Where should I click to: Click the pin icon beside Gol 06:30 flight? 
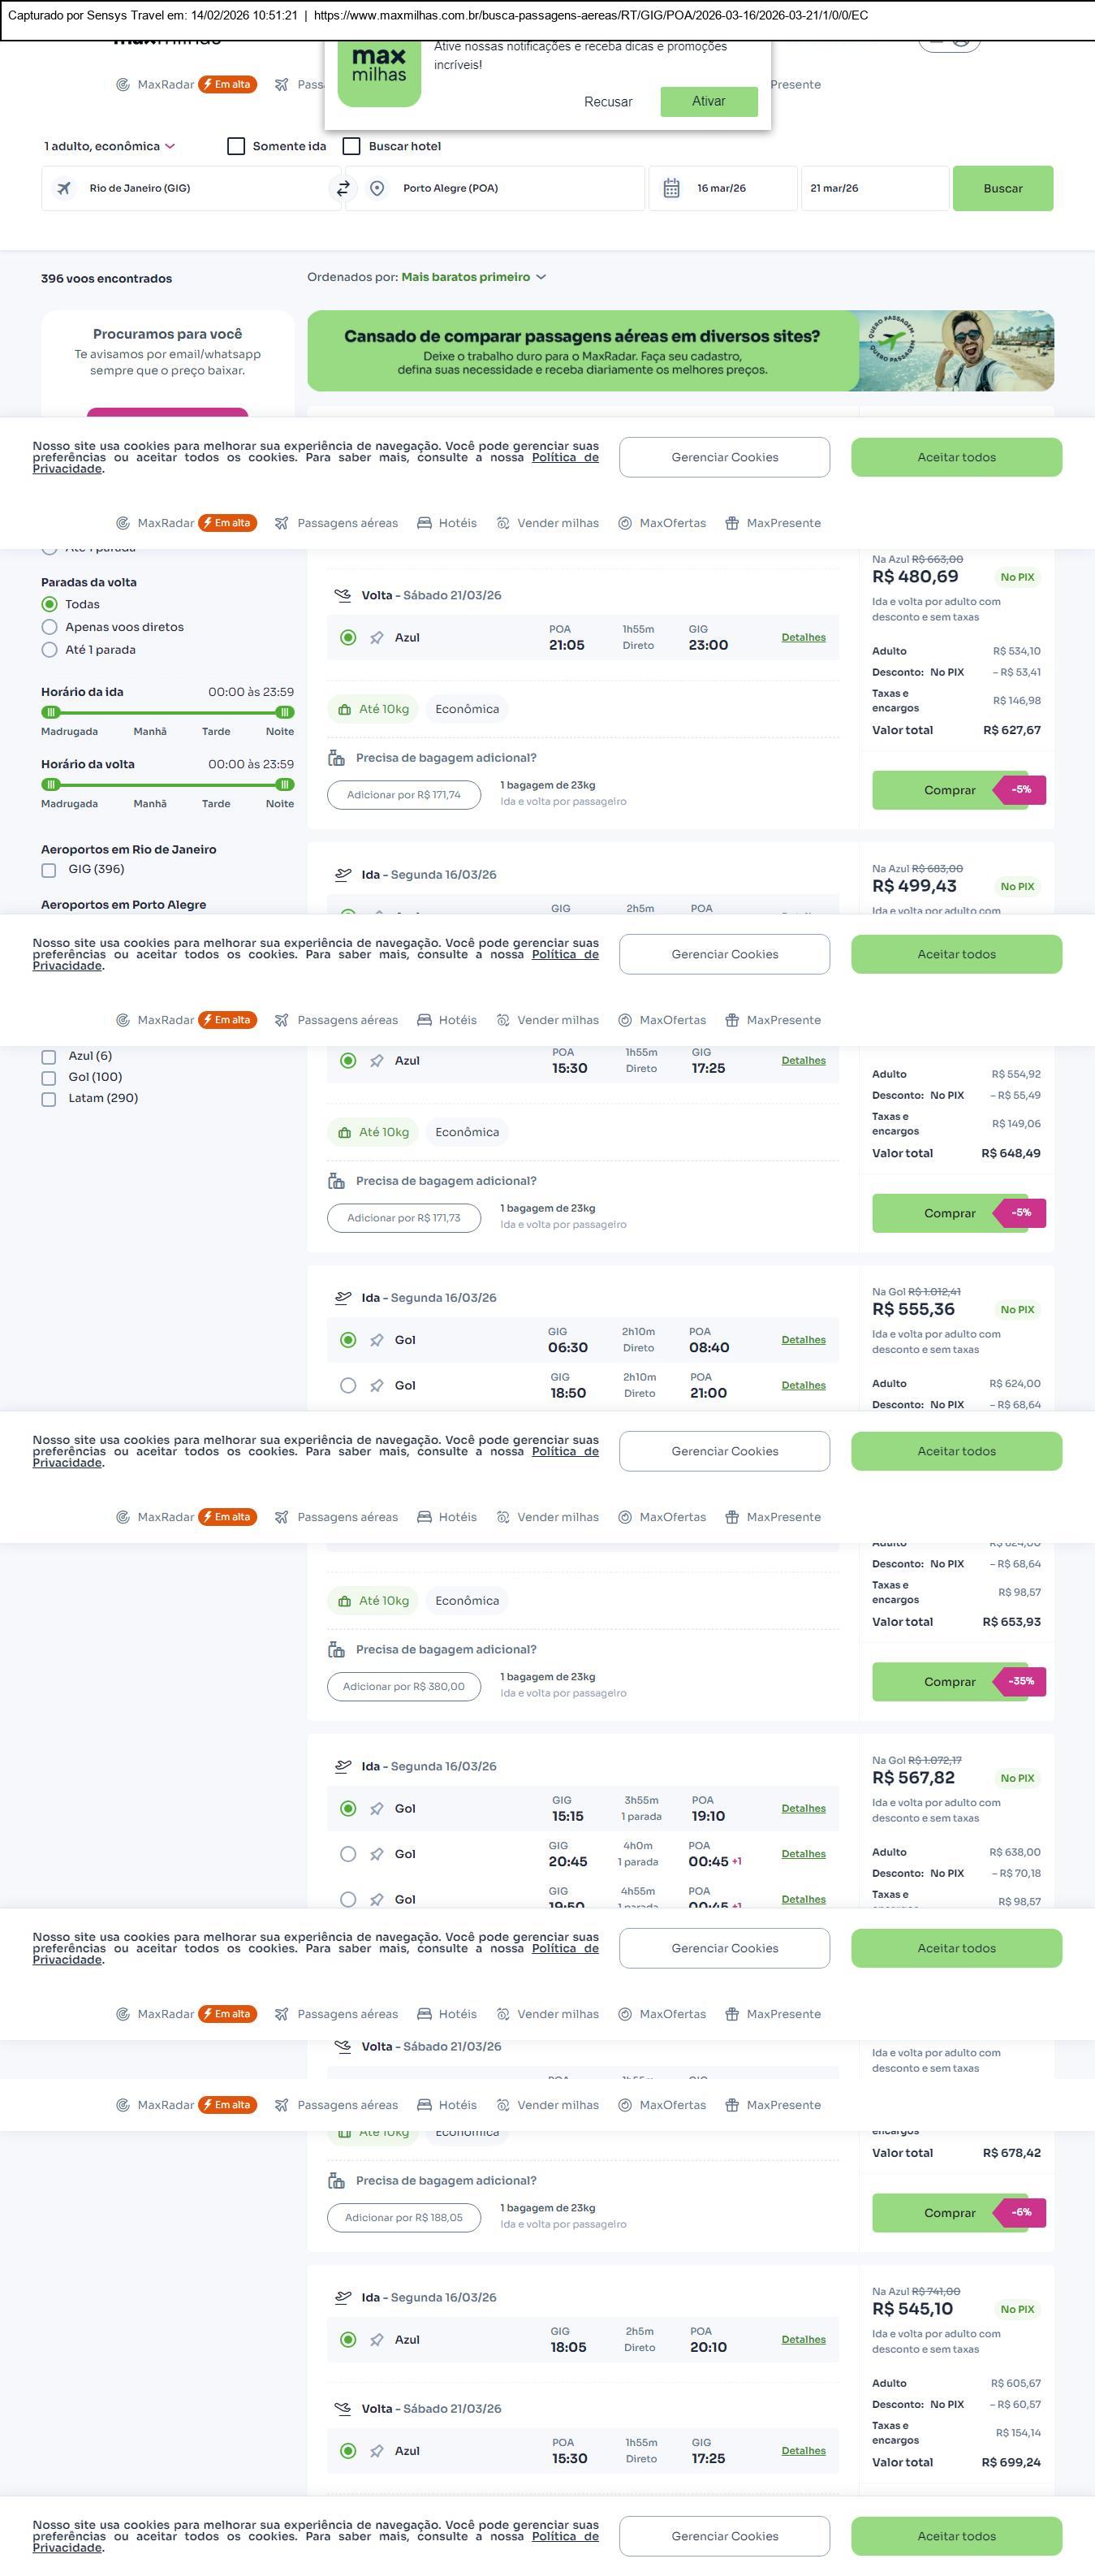377,1340
